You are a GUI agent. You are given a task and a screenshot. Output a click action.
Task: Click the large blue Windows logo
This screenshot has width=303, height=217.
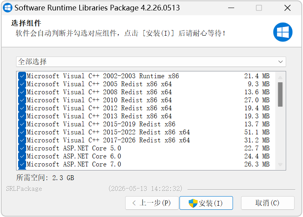coord(283,32)
